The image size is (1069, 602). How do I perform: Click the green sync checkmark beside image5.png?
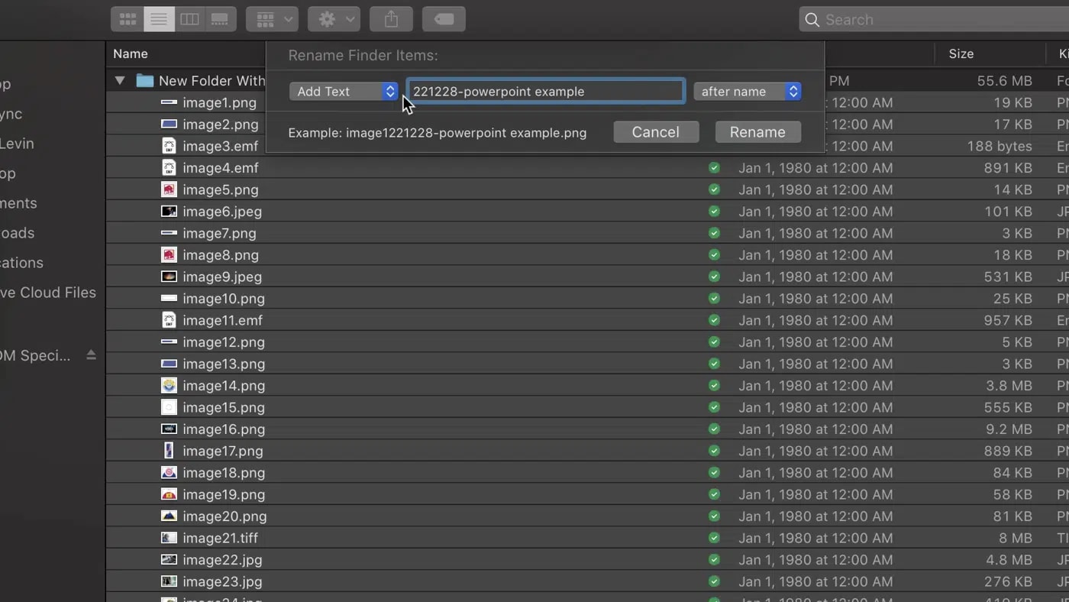pyautogui.click(x=715, y=189)
